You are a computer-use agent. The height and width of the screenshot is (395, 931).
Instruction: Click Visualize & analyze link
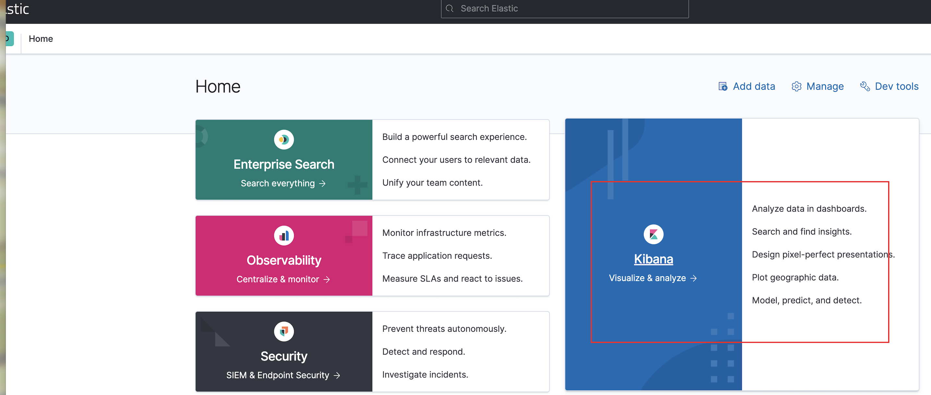coord(653,278)
